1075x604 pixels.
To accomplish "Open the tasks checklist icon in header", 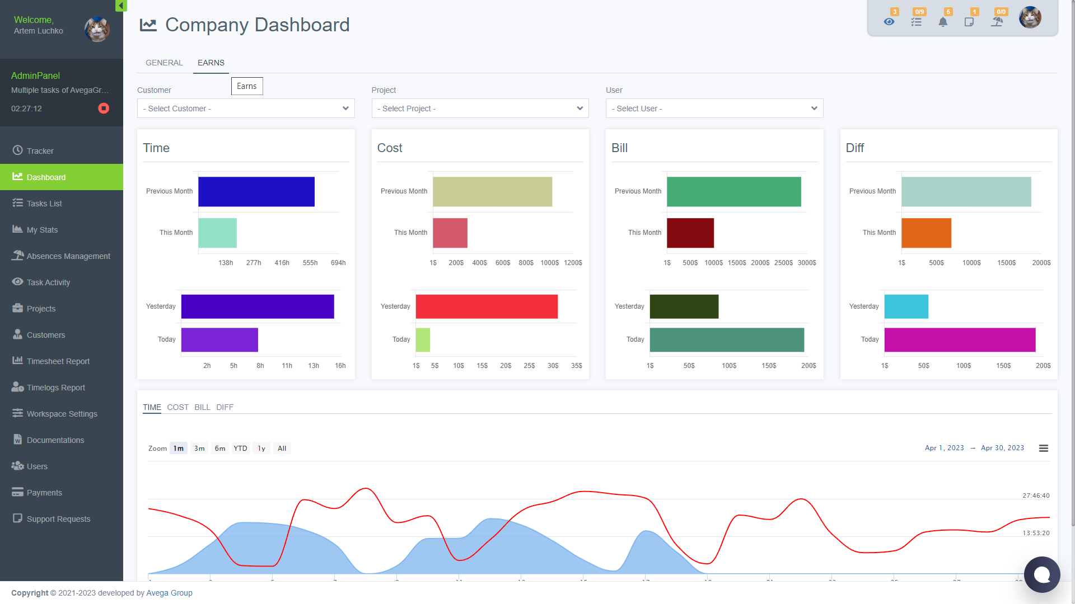I will (x=916, y=22).
